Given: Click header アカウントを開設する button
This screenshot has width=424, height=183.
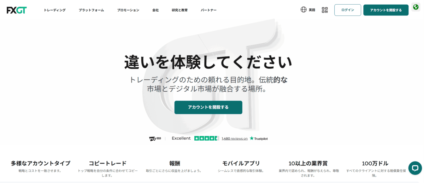Looking at the screenshot, I should tap(386, 10).
